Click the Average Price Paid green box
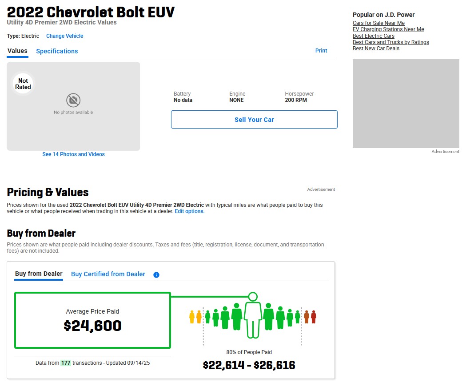Image resolution: width=470 pixels, height=383 pixels. pyautogui.click(x=92, y=320)
